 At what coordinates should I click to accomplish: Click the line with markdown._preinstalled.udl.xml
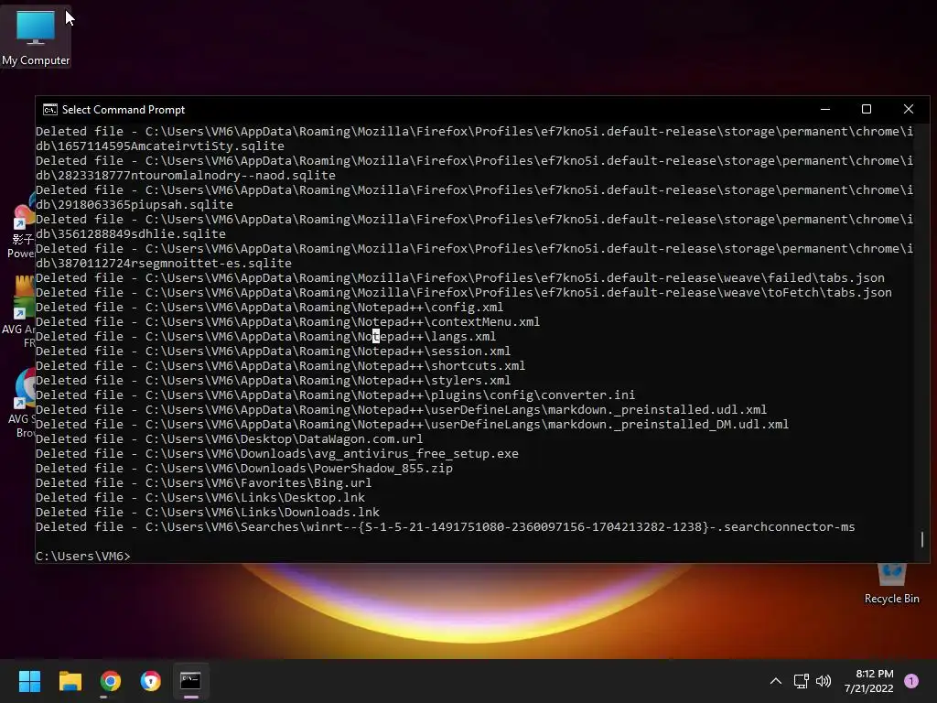(402, 409)
